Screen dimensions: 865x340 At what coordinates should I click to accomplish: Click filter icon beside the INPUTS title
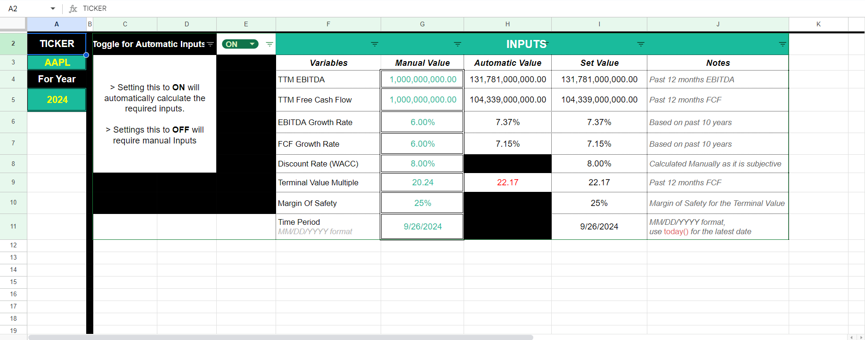point(546,44)
